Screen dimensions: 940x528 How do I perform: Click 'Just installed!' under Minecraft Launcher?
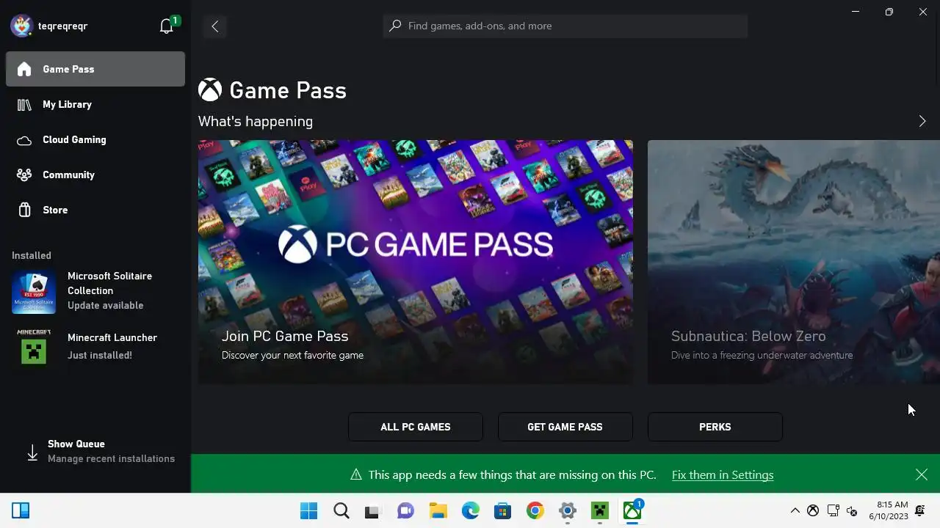point(100,355)
